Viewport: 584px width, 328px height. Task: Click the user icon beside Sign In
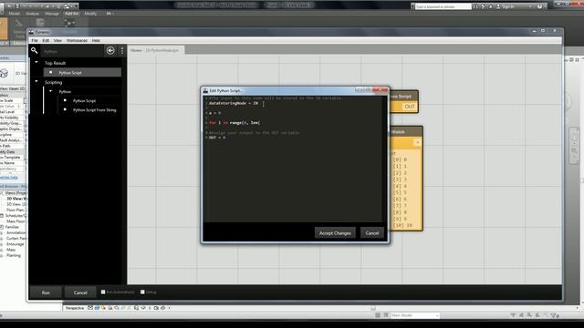point(498,6)
